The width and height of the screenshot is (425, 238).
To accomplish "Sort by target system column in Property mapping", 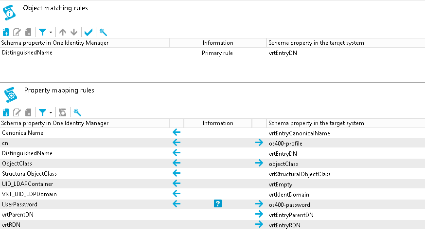I will coord(316,123).
